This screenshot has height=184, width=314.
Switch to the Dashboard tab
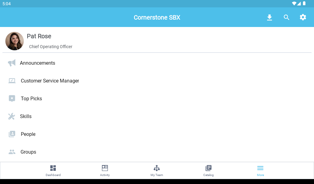[53, 170]
